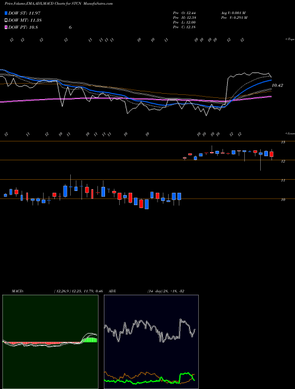Click the last red candlestick on the right
The image size is (295, 389).
pyautogui.click(x=271, y=154)
